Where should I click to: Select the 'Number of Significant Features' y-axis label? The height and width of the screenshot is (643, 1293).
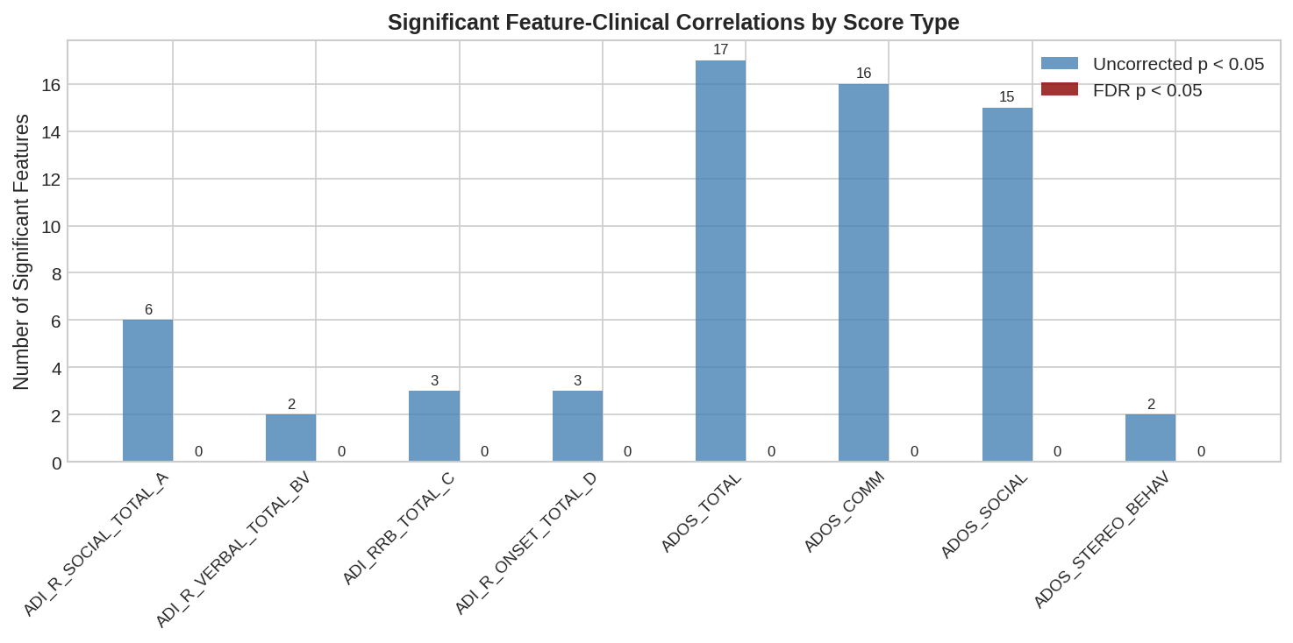pyautogui.click(x=21, y=252)
